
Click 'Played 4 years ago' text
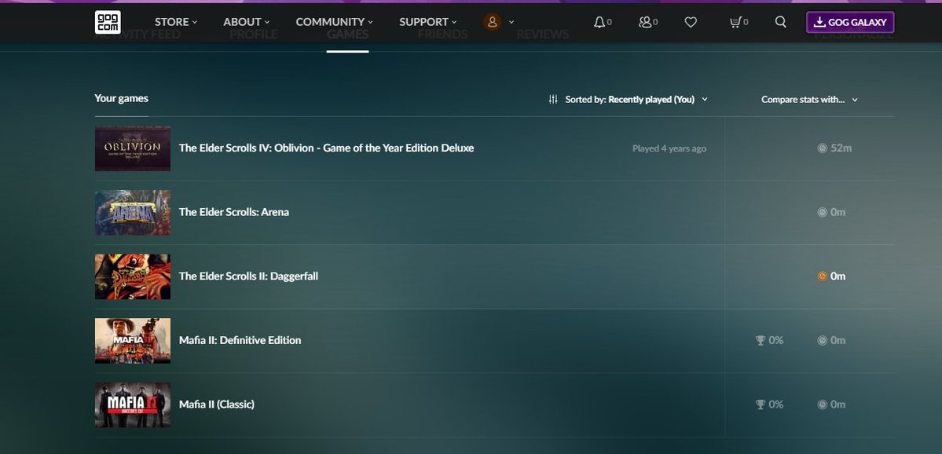pyautogui.click(x=669, y=148)
